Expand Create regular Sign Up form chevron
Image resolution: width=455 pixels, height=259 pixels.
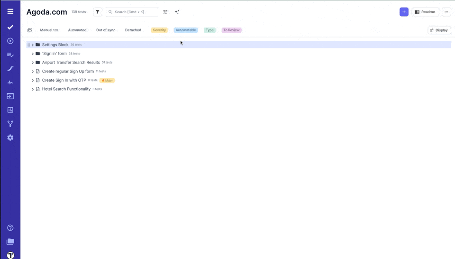(33, 72)
